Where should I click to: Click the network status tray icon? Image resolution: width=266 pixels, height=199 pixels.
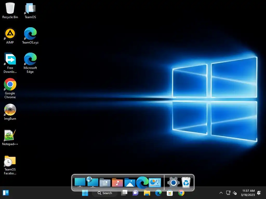228,193
